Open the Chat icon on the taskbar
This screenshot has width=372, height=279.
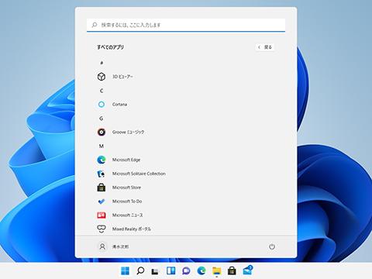[x=186, y=270]
